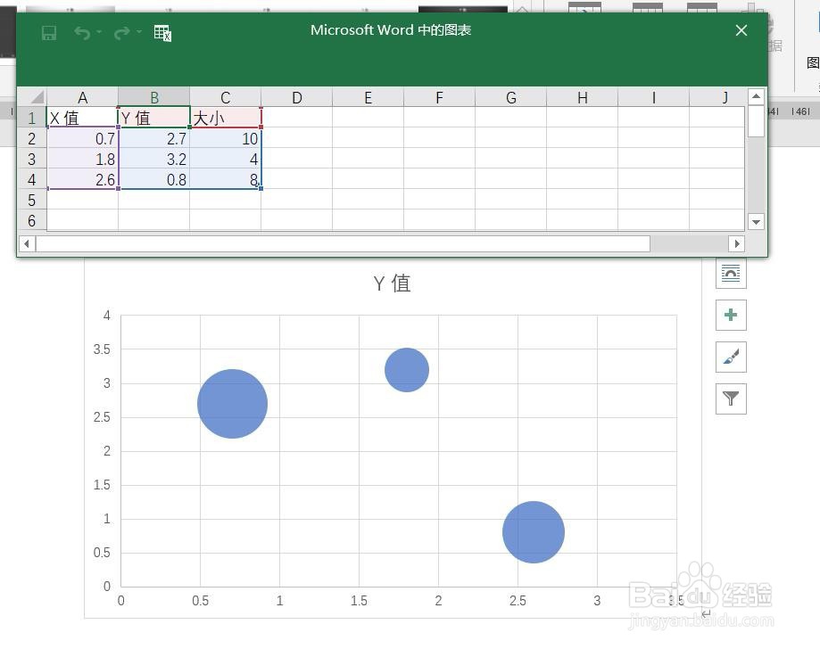820x649 pixels.
Task: Click cell with value 0.7
Action: (82, 138)
